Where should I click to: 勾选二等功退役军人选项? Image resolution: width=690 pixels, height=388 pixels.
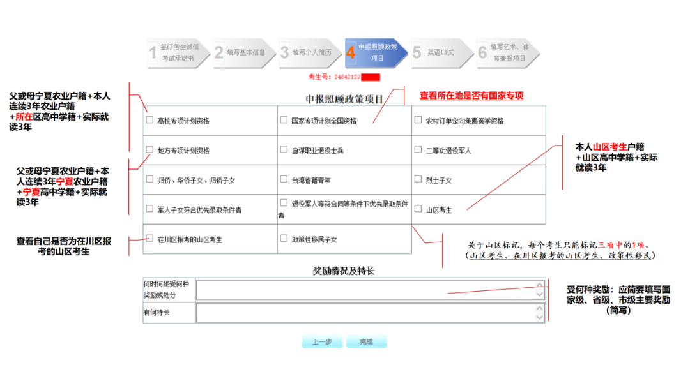417,148
